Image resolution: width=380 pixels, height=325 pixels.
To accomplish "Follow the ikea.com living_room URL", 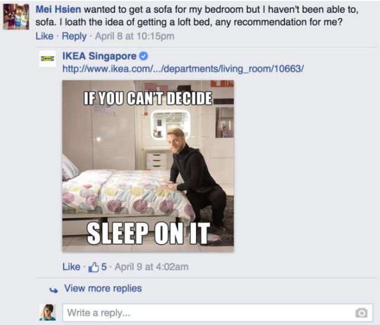I will coord(183,69).
